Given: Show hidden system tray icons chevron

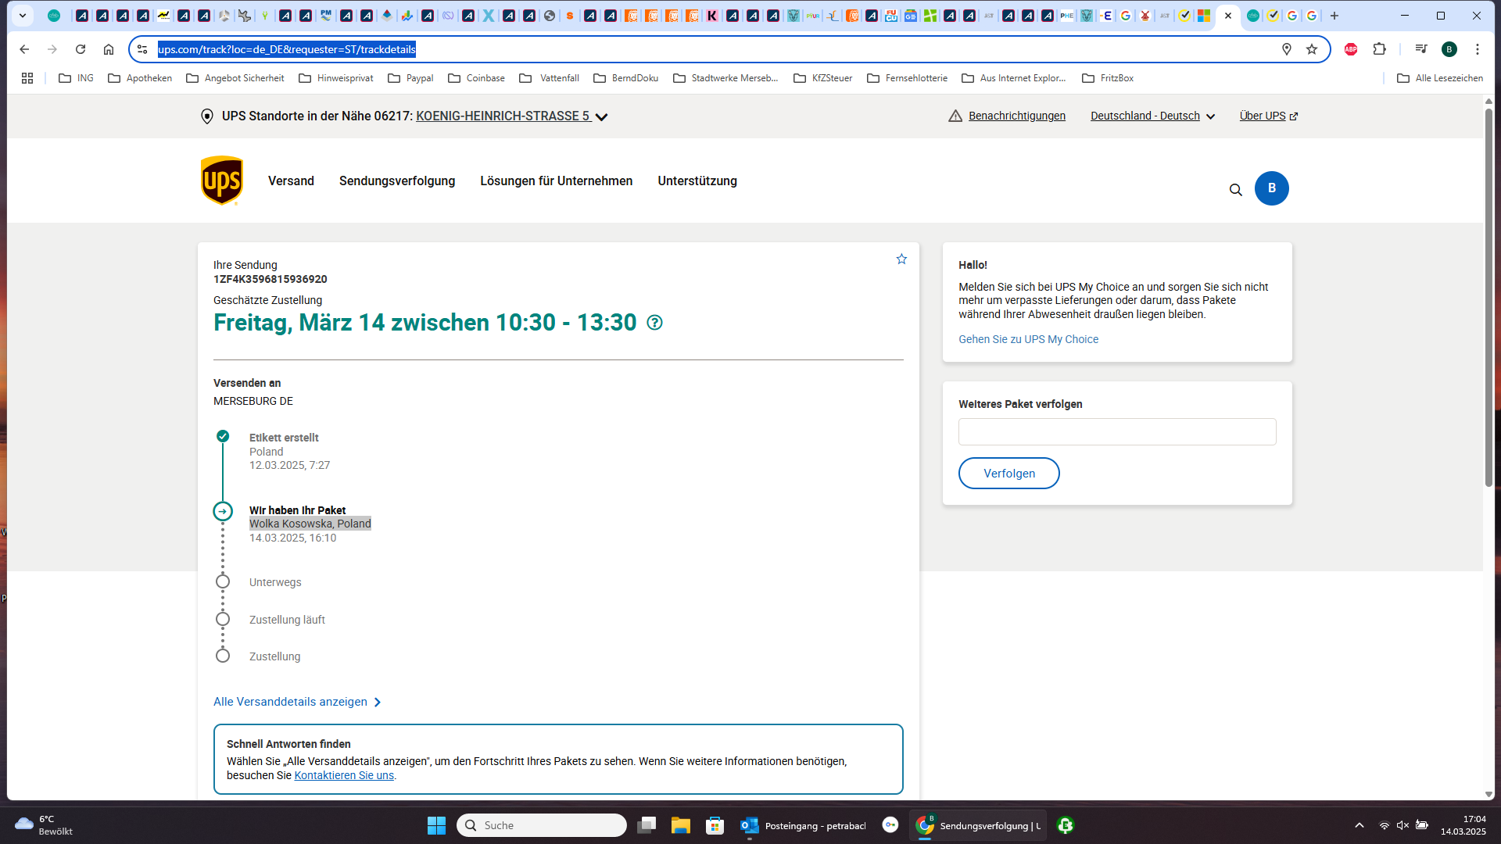Looking at the screenshot, I should click(x=1359, y=825).
